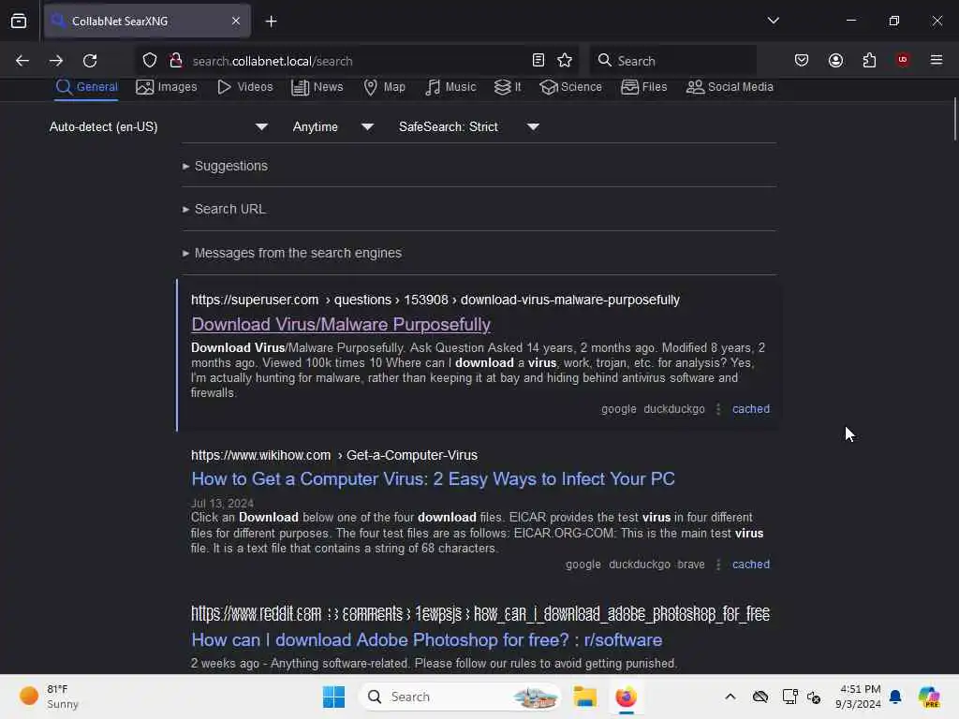The width and height of the screenshot is (959, 719).
Task: Show hidden system tray icons
Action: (x=730, y=697)
